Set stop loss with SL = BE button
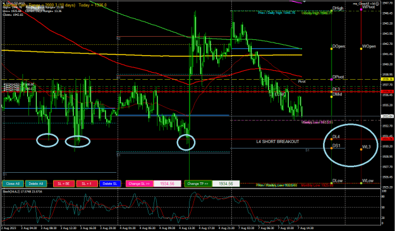This screenshot has width=395, height=231. 64,184
